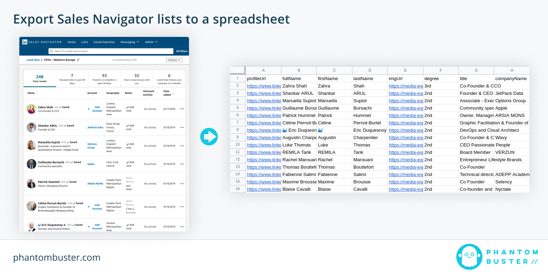548x274 pixels.
Task: Open the Lists menu item
Action: click(85, 42)
